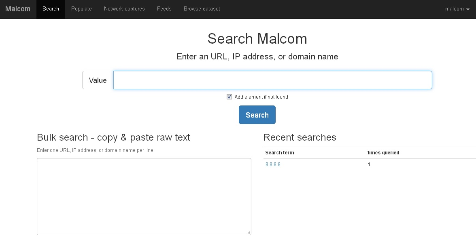The image size is (476, 238).
Task: Open the Search tab in navbar
Action: (x=51, y=9)
